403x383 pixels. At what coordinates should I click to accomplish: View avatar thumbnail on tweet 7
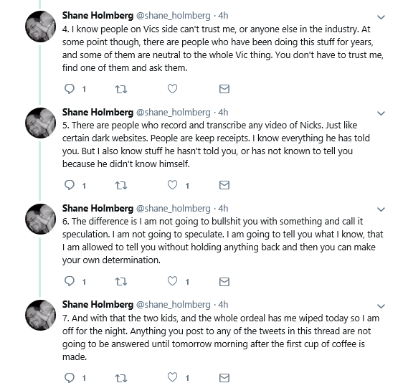point(40,315)
